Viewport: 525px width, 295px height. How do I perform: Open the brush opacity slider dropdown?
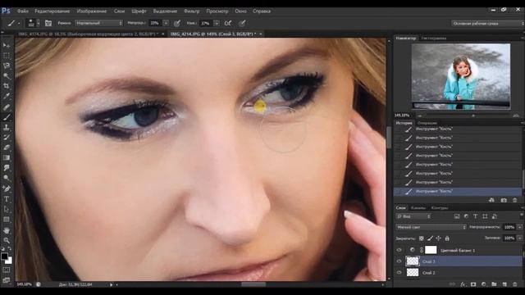166,23
